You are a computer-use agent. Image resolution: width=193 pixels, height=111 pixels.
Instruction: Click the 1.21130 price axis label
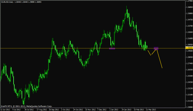(190, 101)
